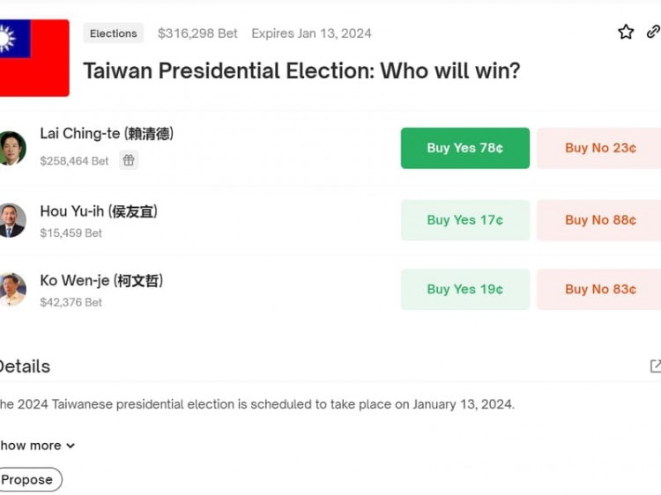Expand details with Show more
Image resolution: width=661 pixels, height=495 pixels.
coord(37,446)
